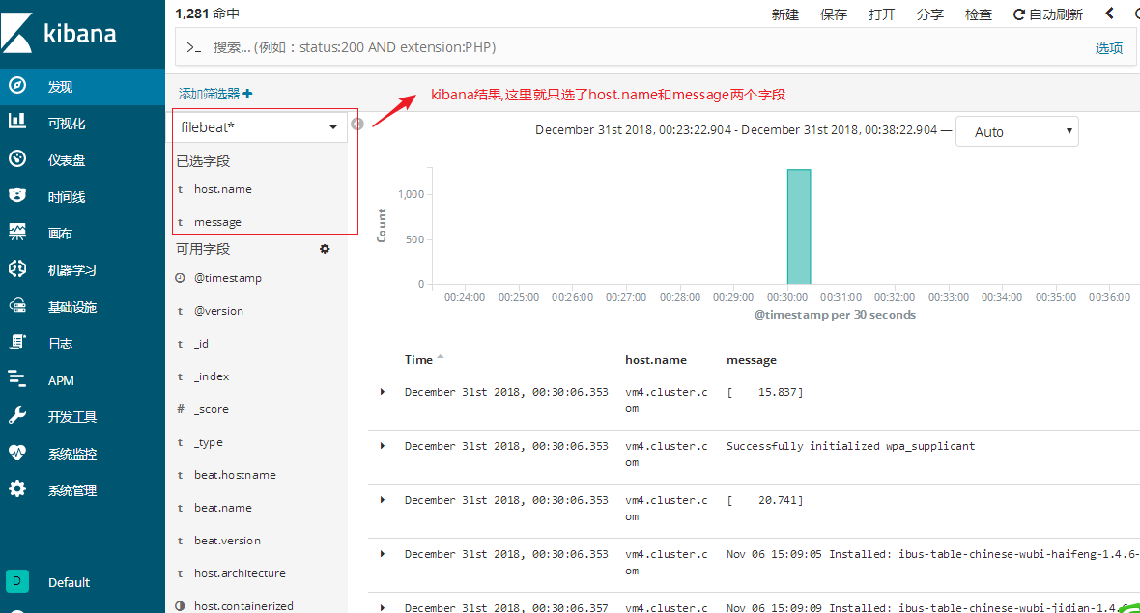
Task: Open the Infrastructure (基础设施) icon
Action: point(17,306)
